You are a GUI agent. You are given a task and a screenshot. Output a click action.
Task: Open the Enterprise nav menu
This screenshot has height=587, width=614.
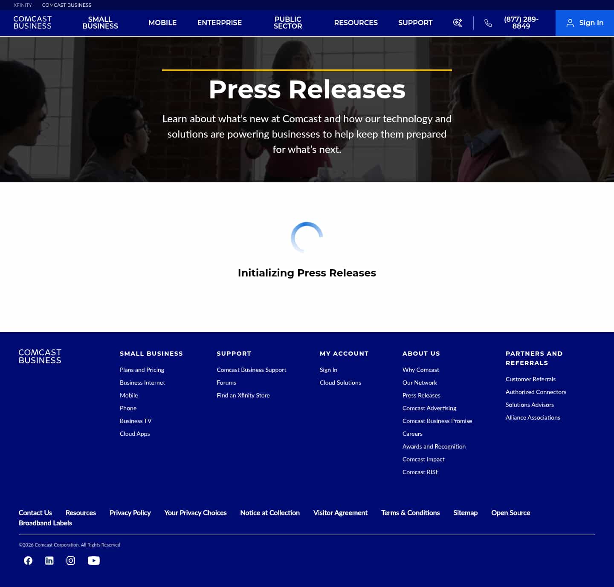(x=220, y=23)
